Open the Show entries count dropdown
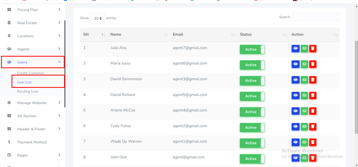 (x=97, y=18)
